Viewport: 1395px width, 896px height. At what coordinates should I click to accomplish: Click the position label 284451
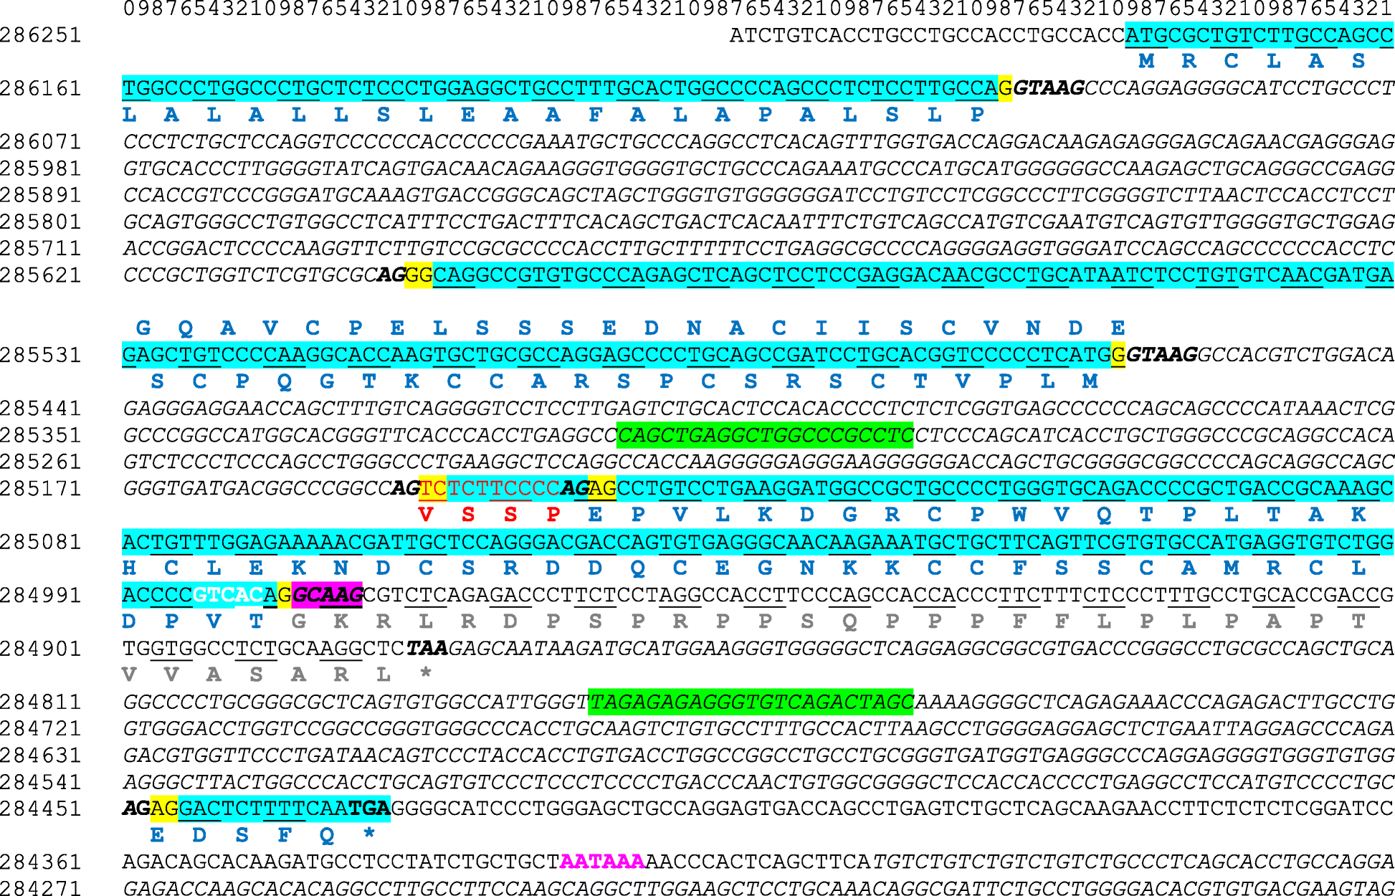tap(41, 809)
